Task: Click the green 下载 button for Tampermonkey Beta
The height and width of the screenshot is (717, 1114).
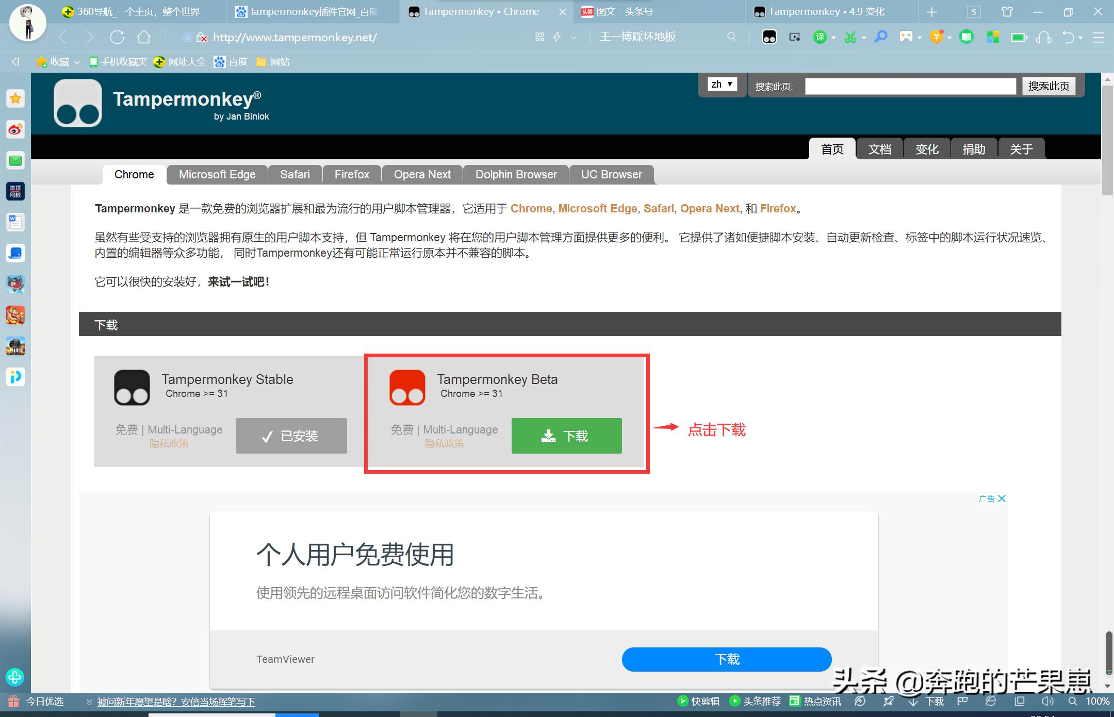Action: (x=566, y=436)
